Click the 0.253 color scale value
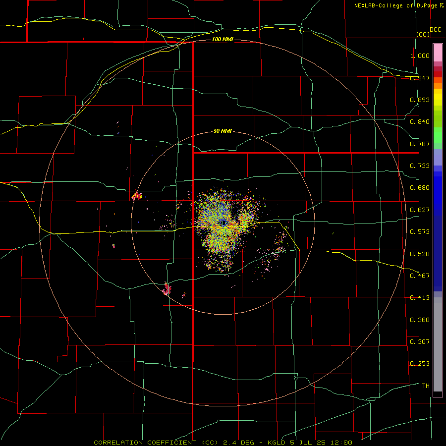 coord(420,364)
